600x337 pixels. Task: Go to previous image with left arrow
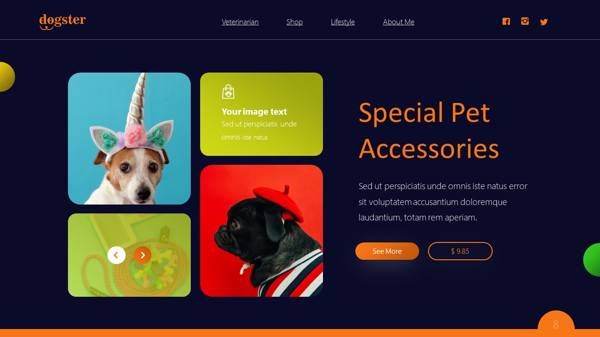pos(116,255)
